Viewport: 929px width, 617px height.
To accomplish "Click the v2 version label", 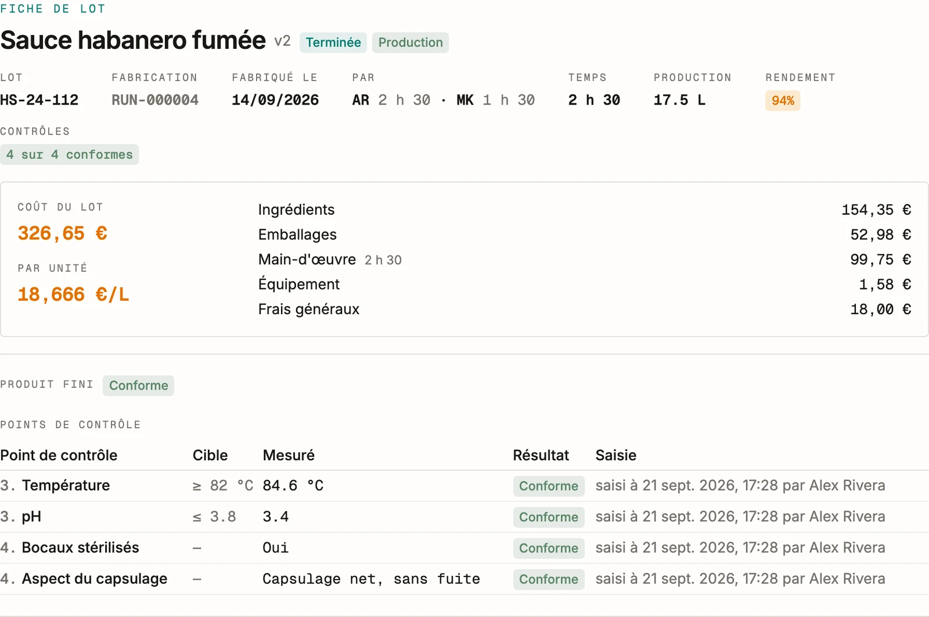I will 282,41.
